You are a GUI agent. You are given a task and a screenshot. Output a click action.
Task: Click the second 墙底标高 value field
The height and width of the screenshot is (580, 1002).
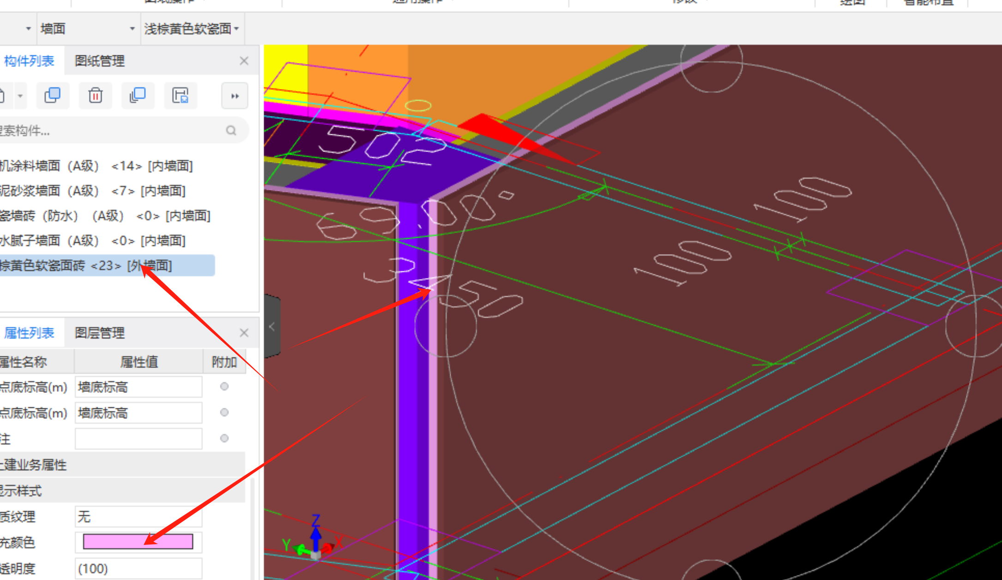click(x=139, y=413)
